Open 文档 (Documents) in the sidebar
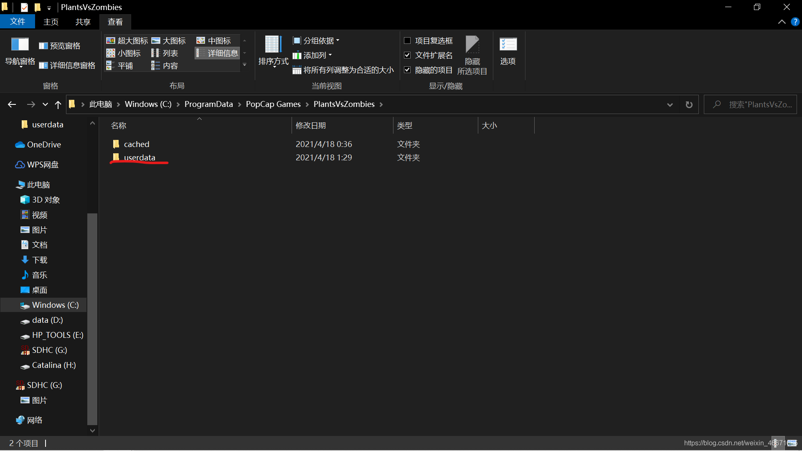 click(x=40, y=245)
